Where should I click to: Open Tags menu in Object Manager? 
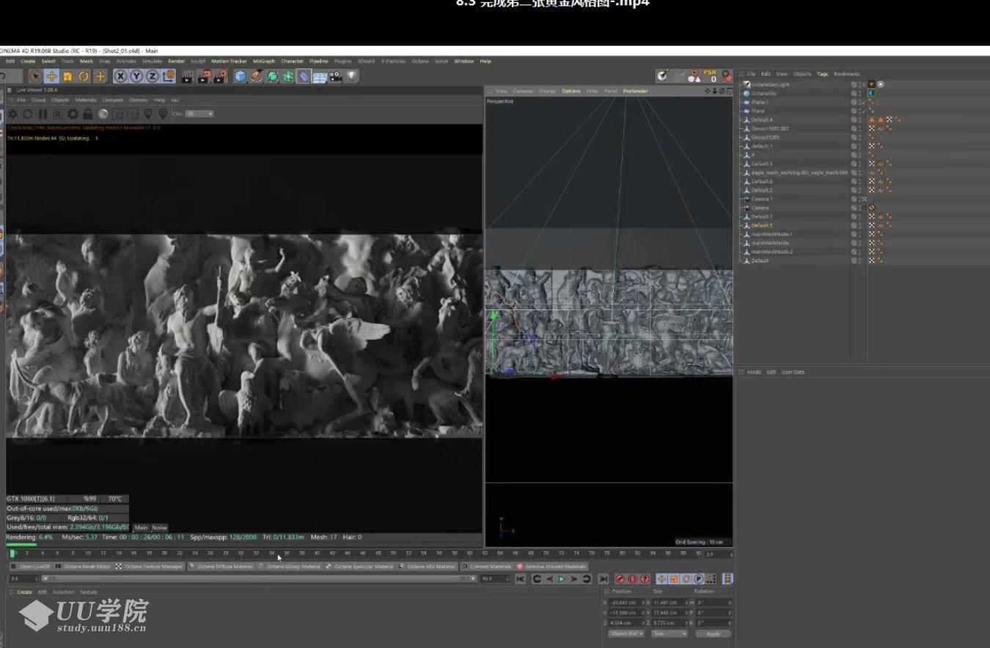tap(823, 74)
